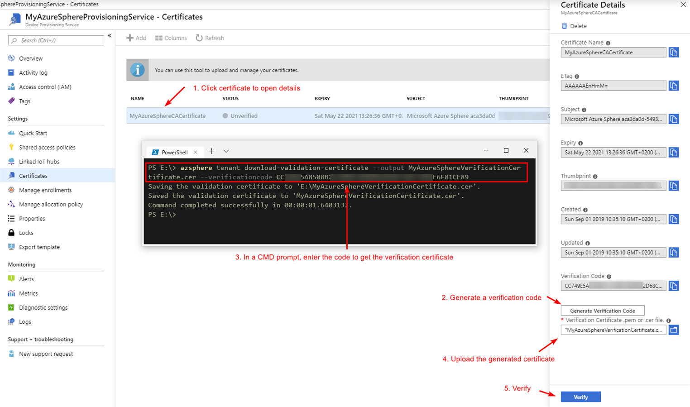Copy the Certificate Name value
Screen dimensions: 690x407
tap(674, 53)
